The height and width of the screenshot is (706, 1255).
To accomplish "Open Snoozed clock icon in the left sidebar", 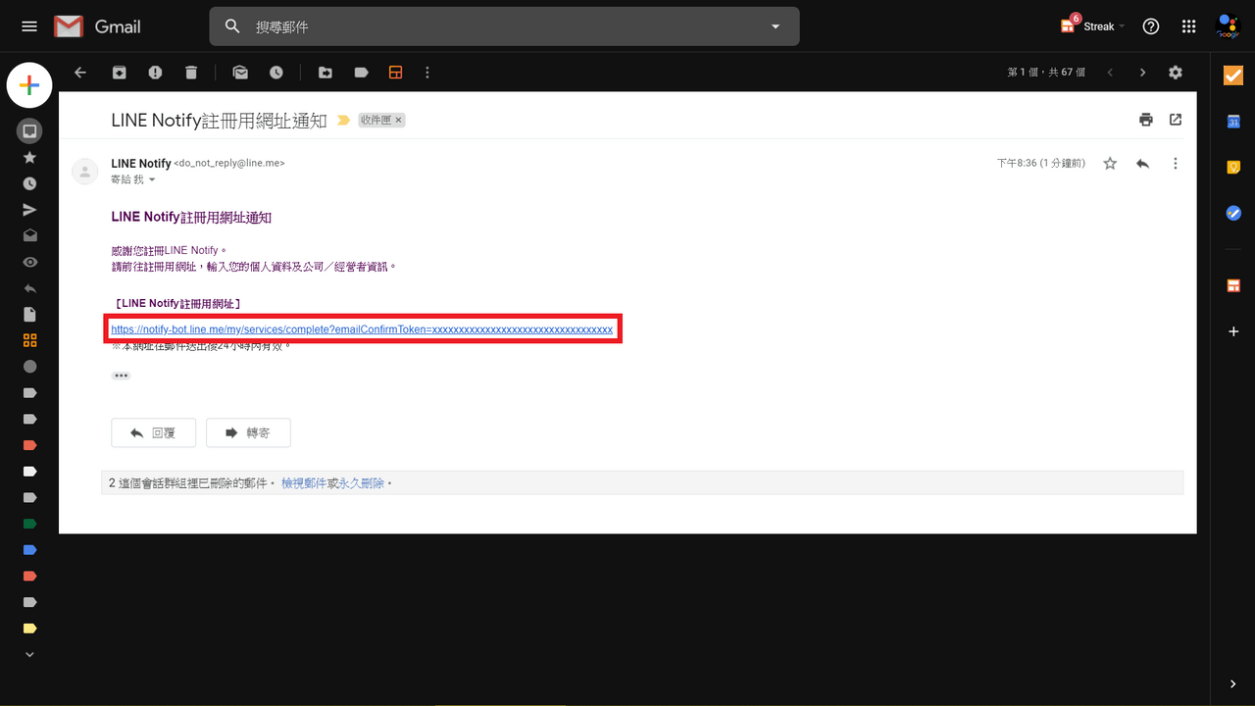I will point(29,183).
